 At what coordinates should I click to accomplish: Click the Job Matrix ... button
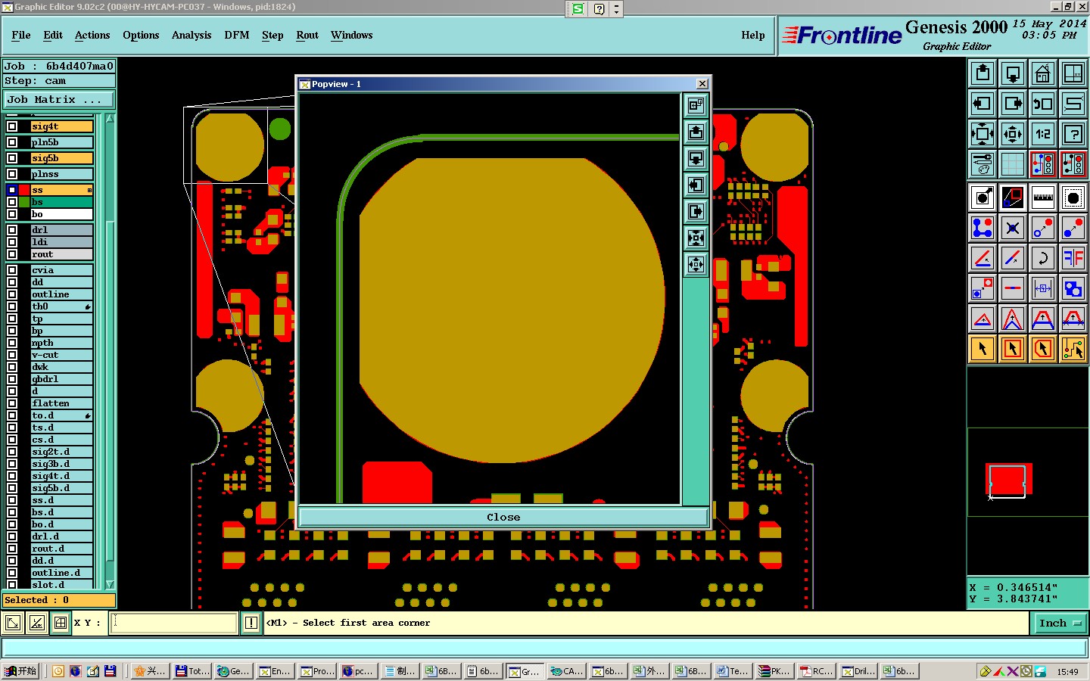59,99
